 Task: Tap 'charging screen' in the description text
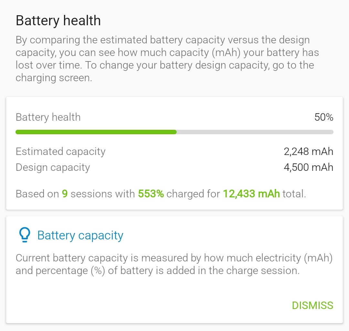tap(54, 78)
